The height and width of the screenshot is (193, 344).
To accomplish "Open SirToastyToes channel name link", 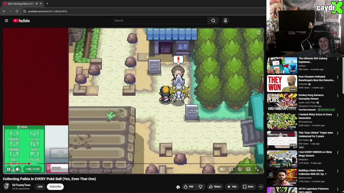I will (21, 185).
